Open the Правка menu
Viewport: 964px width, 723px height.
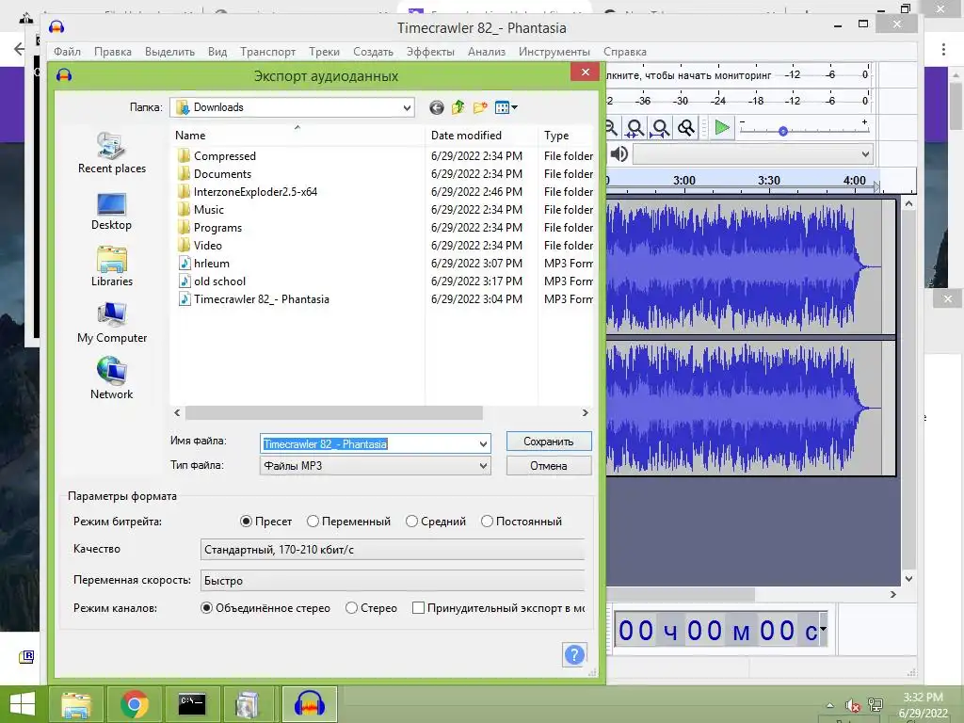[113, 52]
